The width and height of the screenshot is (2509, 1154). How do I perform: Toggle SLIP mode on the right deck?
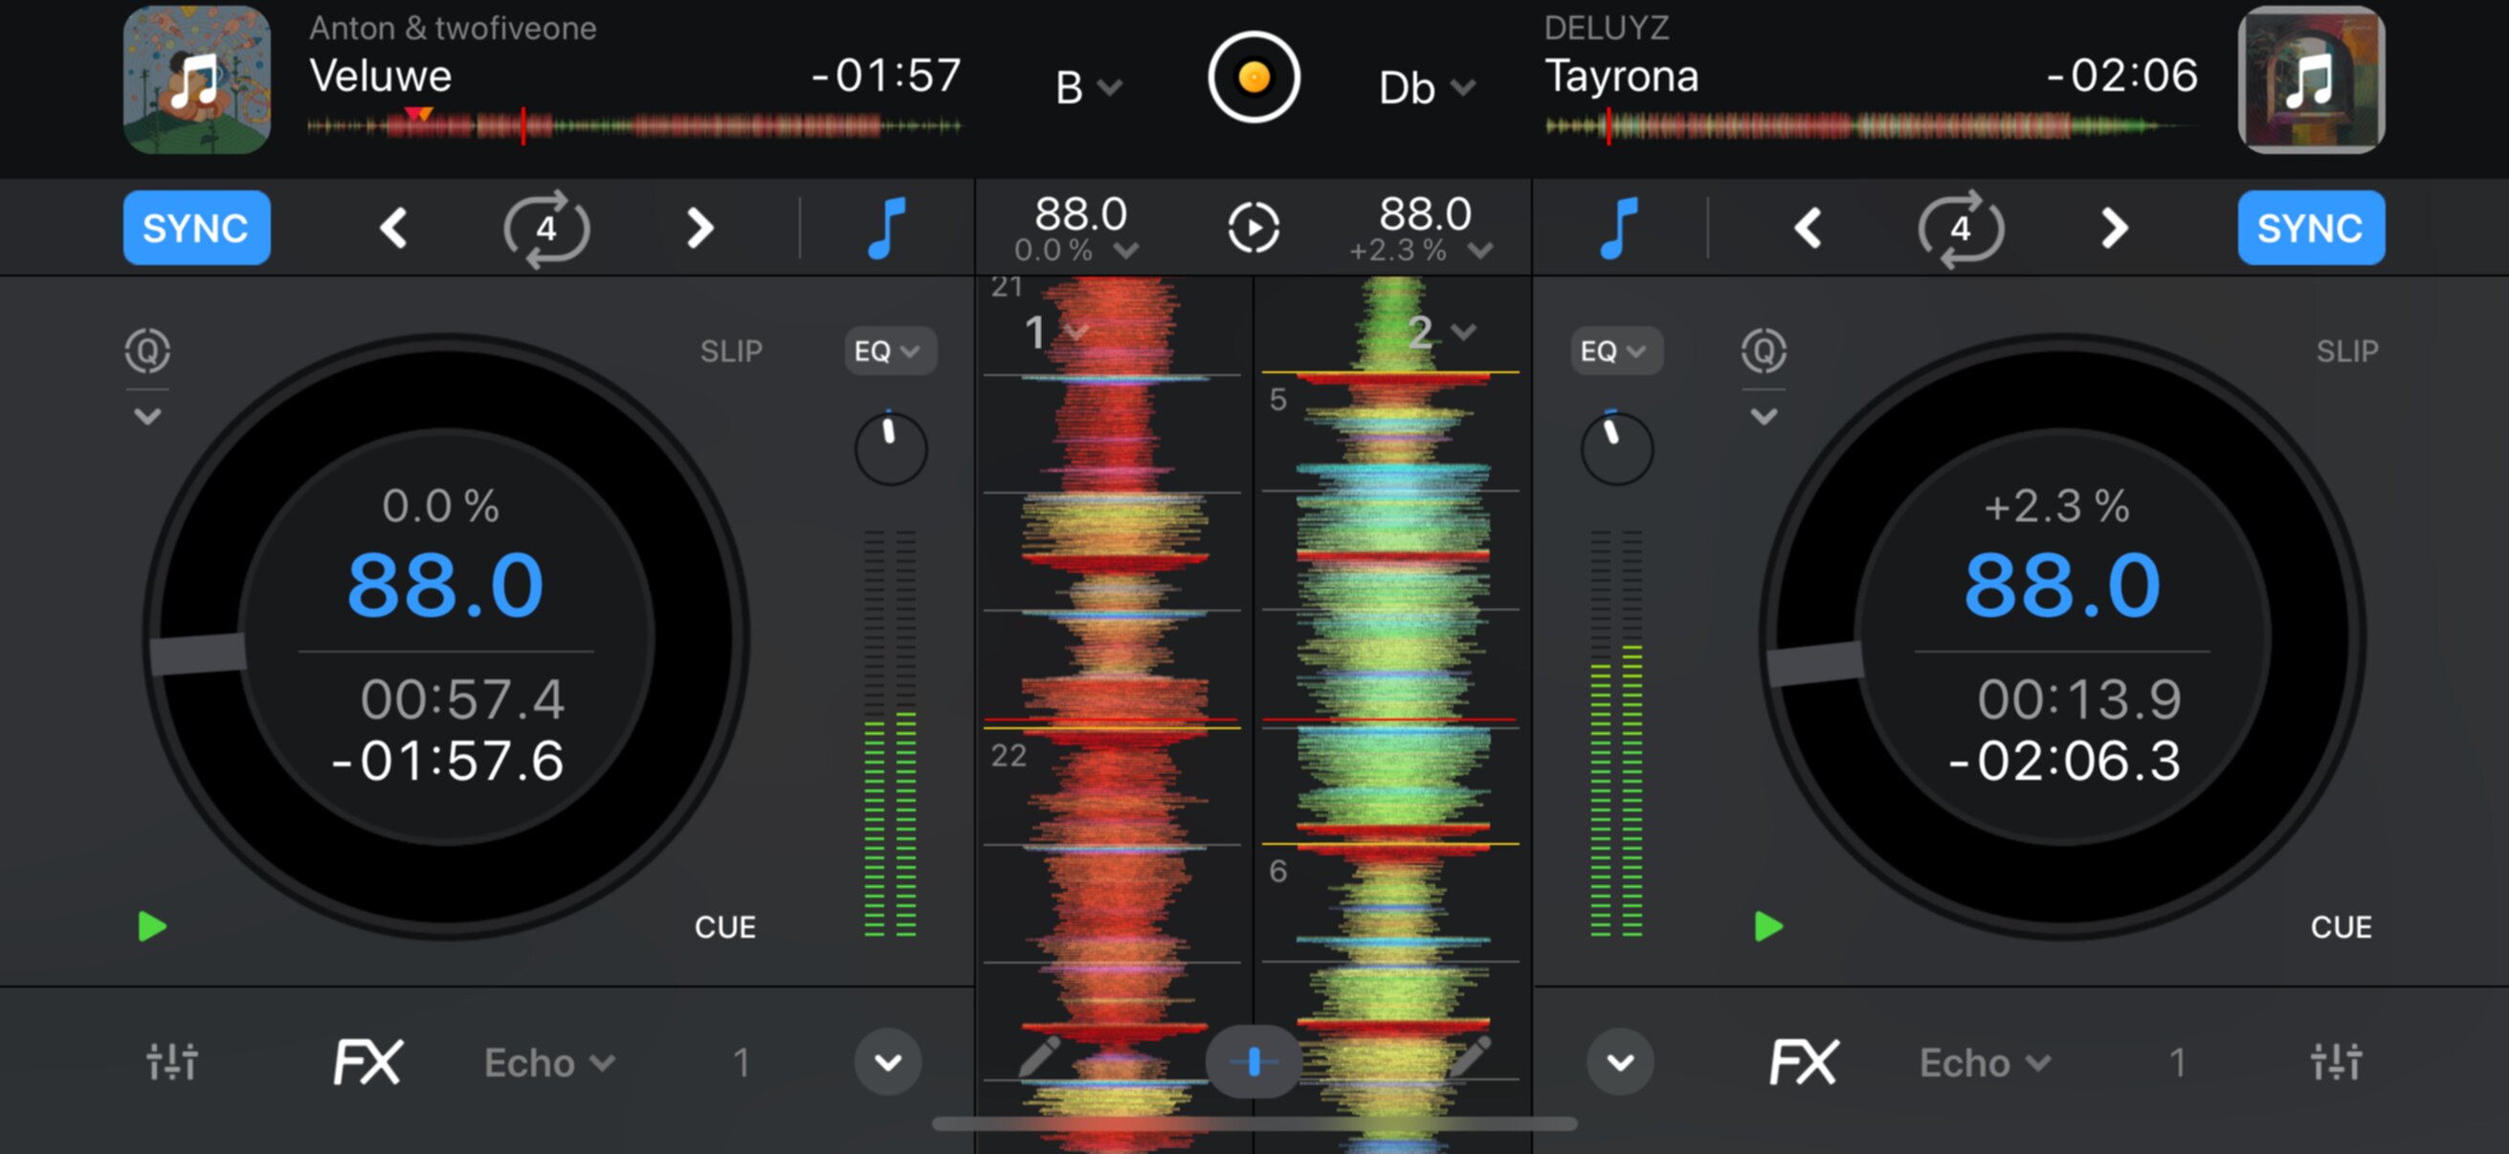click(2347, 350)
